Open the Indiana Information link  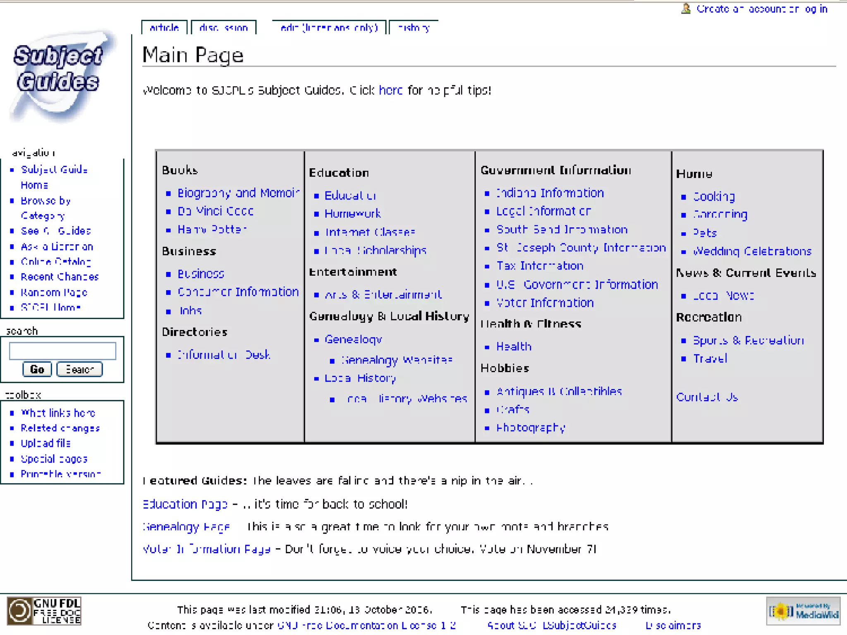[x=550, y=193]
